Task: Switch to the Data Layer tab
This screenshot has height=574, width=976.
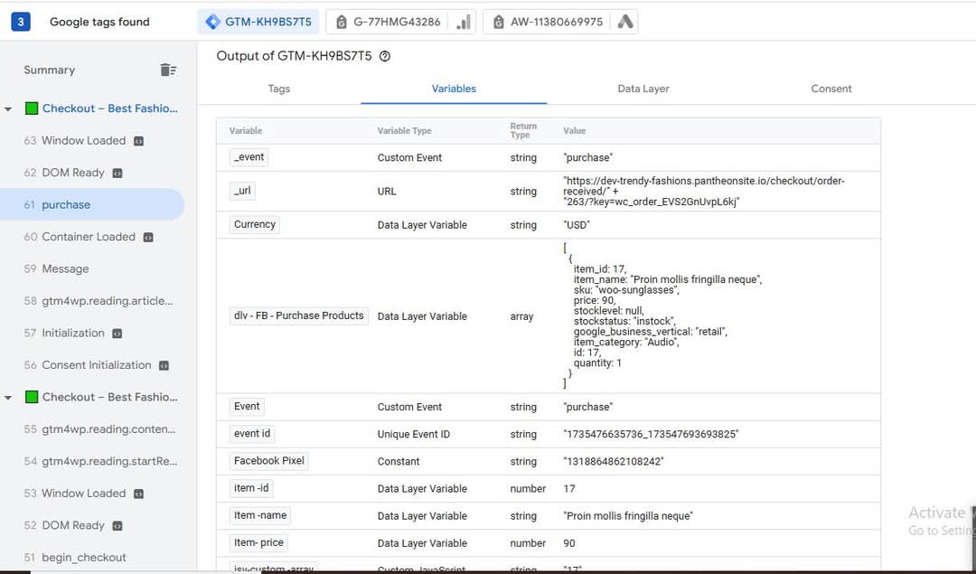Action: click(x=643, y=89)
